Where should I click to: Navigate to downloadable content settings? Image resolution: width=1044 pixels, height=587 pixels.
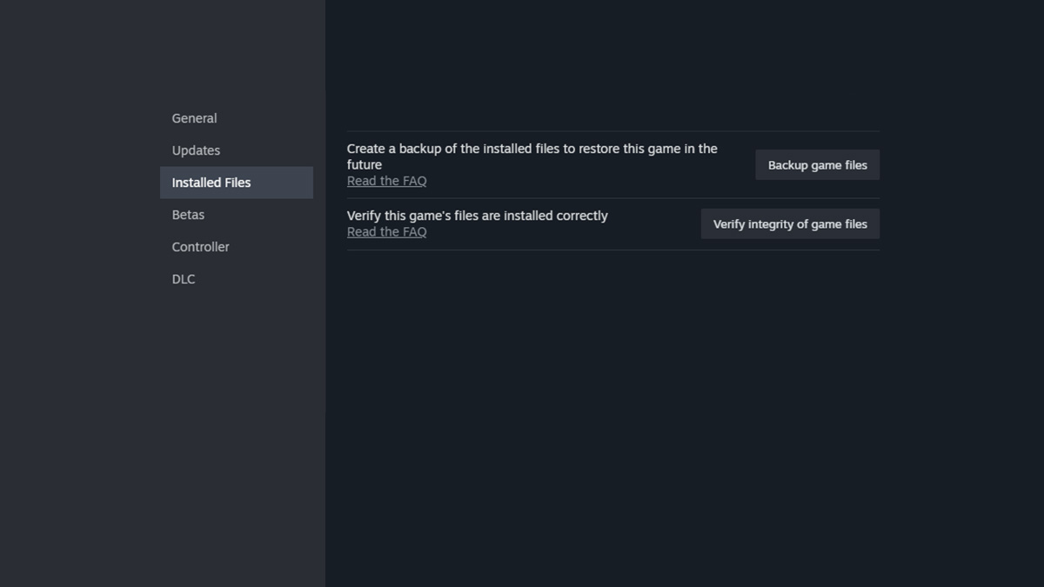pyautogui.click(x=184, y=279)
